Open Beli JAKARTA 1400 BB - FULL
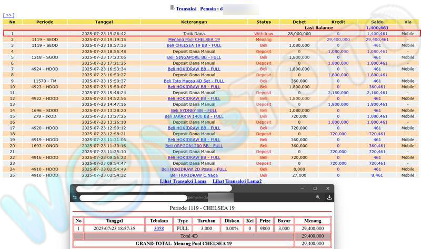The width and height of the screenshot is (421, 249). coord(194,116)
